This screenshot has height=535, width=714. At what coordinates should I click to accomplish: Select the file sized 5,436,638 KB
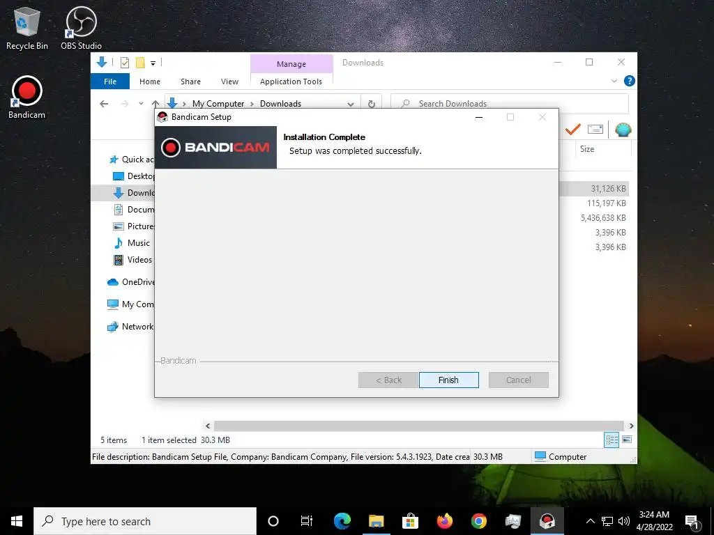(x=603, y=218)
